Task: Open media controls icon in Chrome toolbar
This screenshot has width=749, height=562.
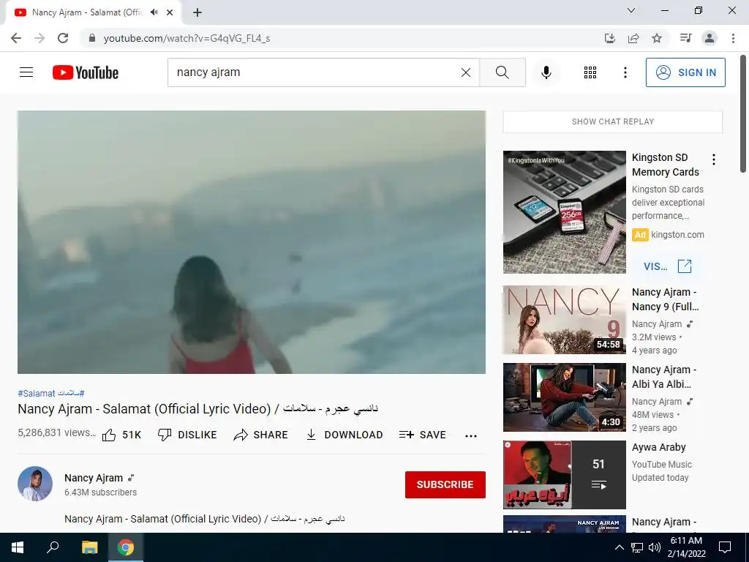Action: tap(686, 38)
